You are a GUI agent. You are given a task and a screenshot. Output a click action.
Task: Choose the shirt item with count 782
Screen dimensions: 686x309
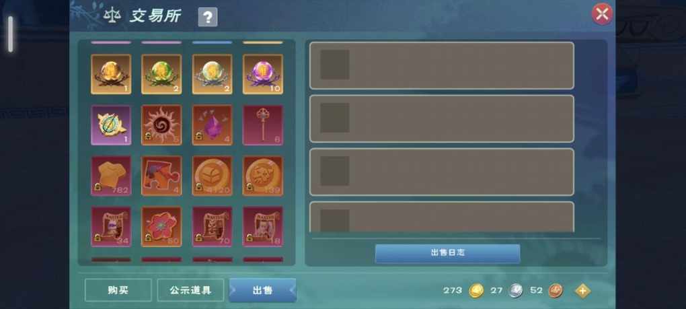111,176
